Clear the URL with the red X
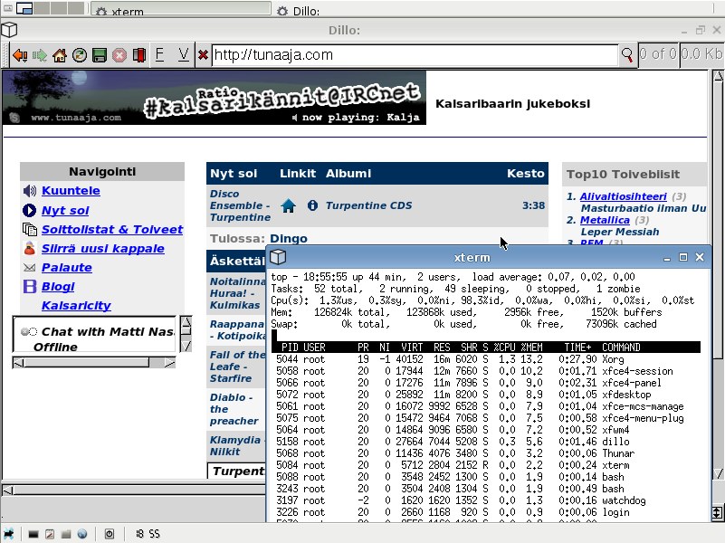Viewport: 725px width, 543px height. point(204,55)
